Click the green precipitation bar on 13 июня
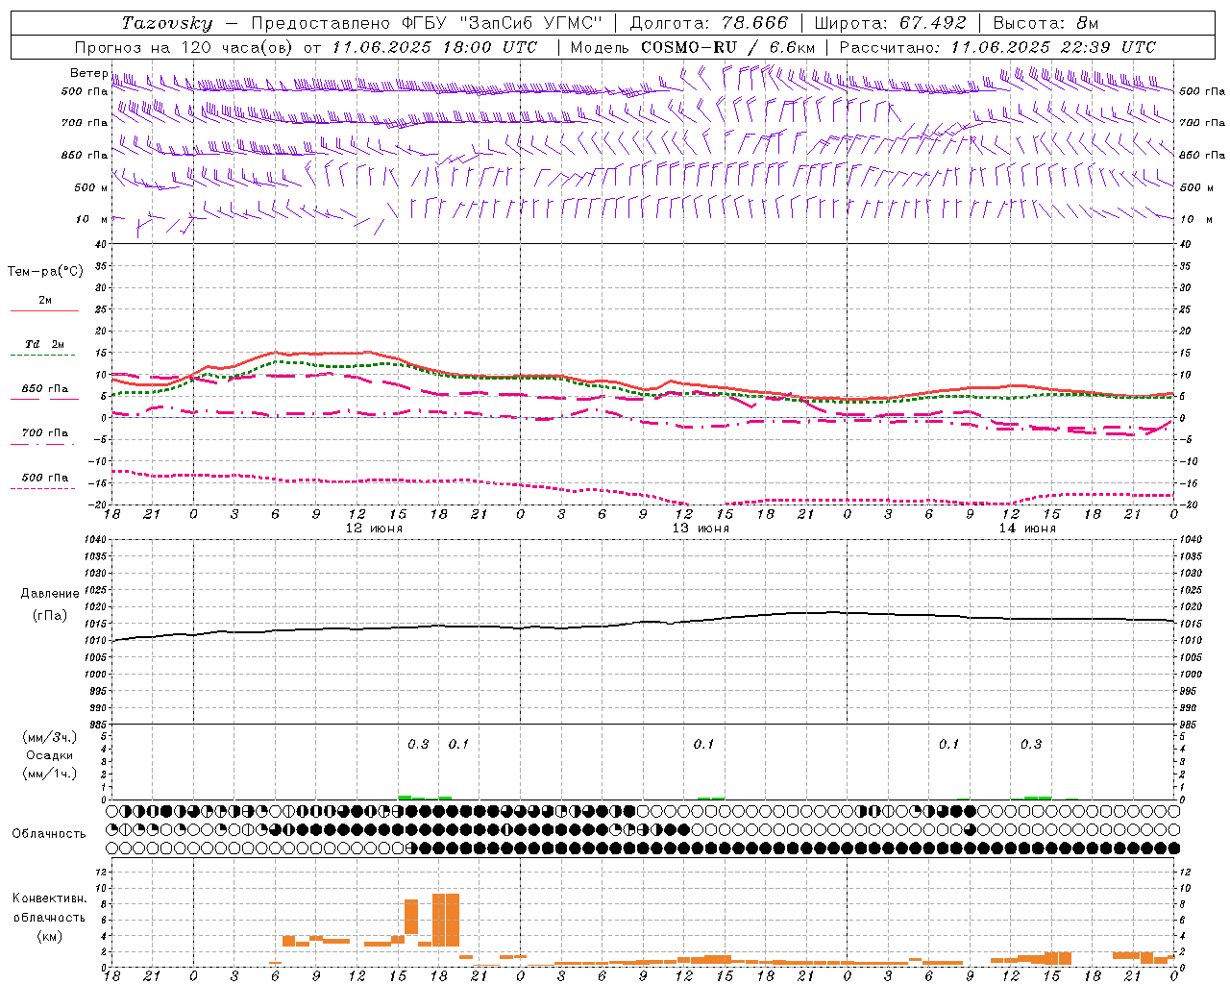This screenshot has height=984, width=1230. click(711, 798)
